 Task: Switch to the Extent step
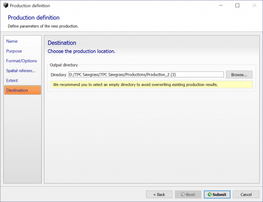pos(12,81)
